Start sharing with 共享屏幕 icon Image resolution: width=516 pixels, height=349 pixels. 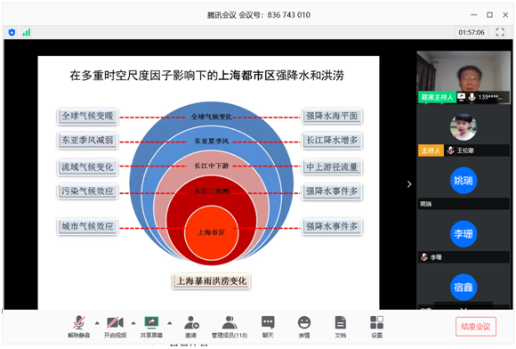click(151, 326)
